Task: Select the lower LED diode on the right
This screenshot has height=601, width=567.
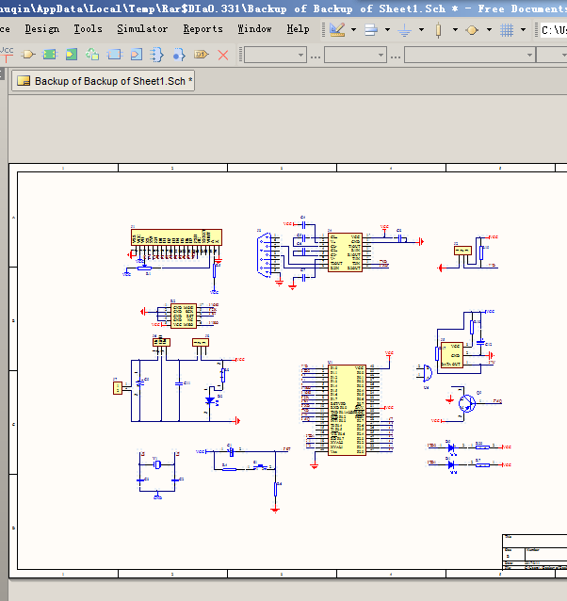Action: pos(451,465)
